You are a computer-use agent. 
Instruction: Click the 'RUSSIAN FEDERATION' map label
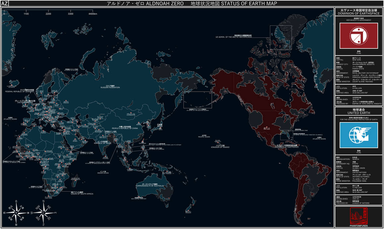tap(110, 88)
